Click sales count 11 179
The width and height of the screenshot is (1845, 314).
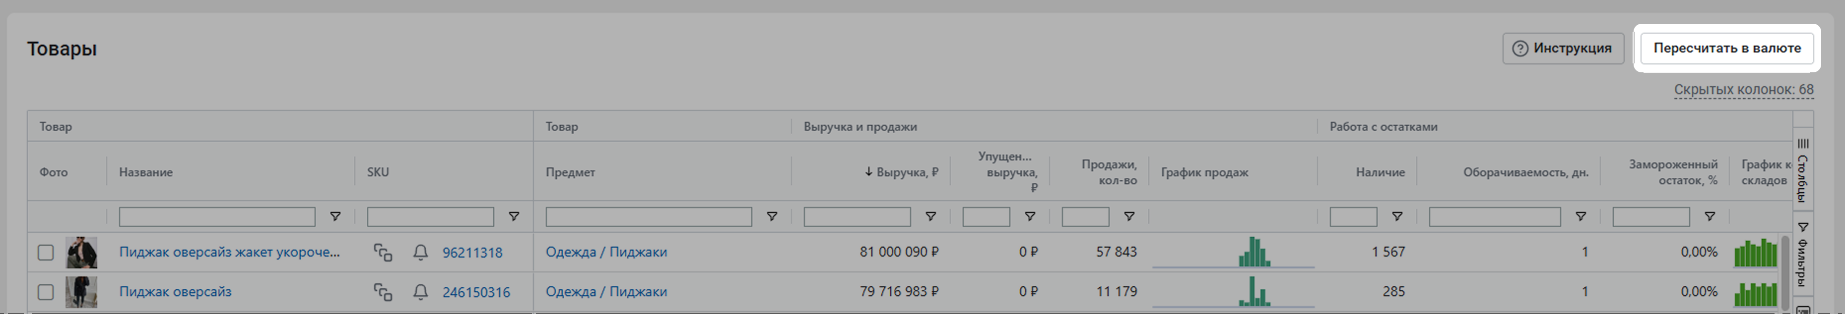(1118, 291)
